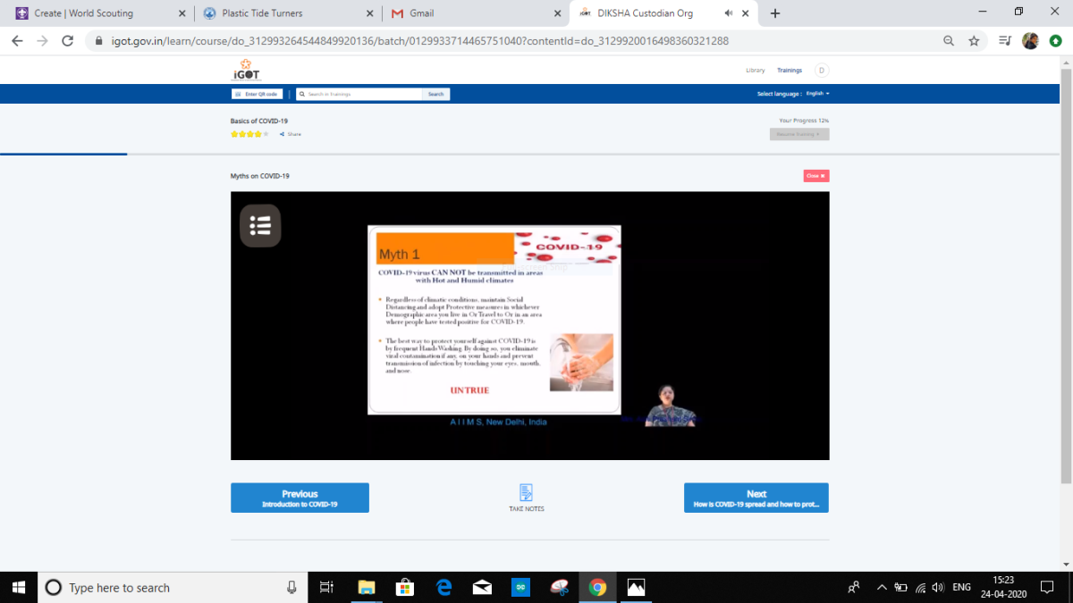Rate course with the fifth star
The height and width of the screenshot is (603, 1073).
(266, 134)
